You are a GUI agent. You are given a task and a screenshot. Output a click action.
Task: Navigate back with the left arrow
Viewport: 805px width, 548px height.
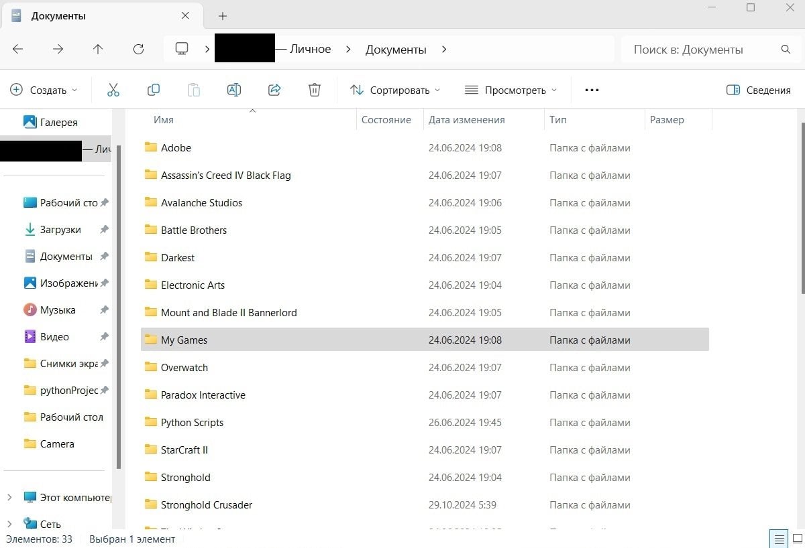(18, 49)
